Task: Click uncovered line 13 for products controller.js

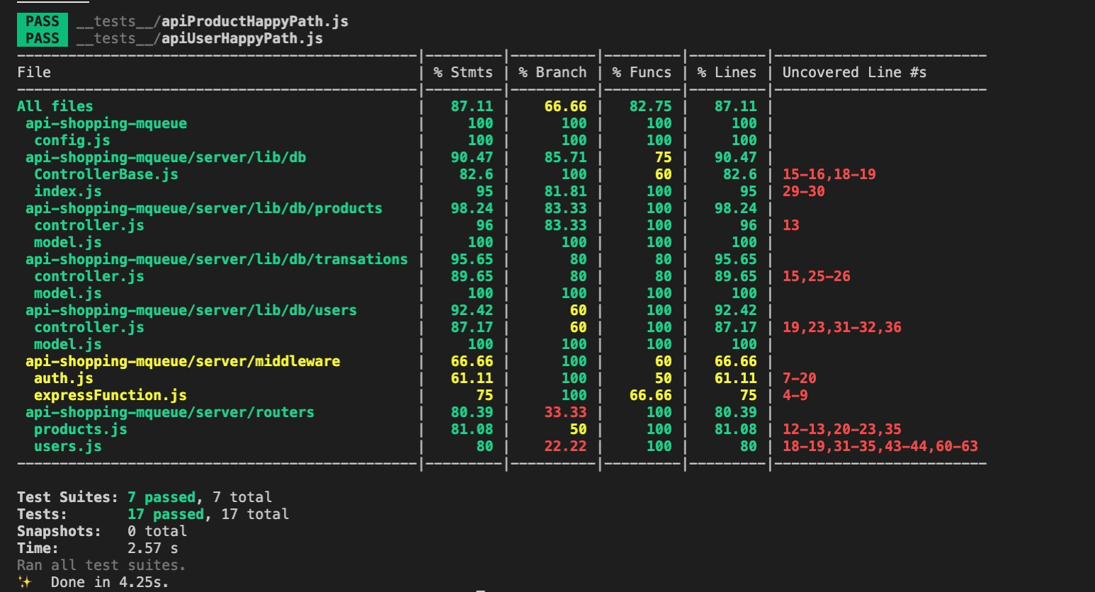Action: 785,224
